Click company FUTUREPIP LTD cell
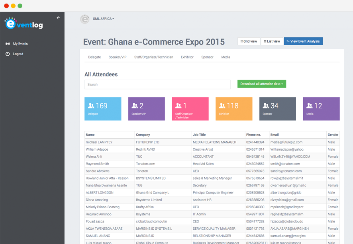 point(147,142)
